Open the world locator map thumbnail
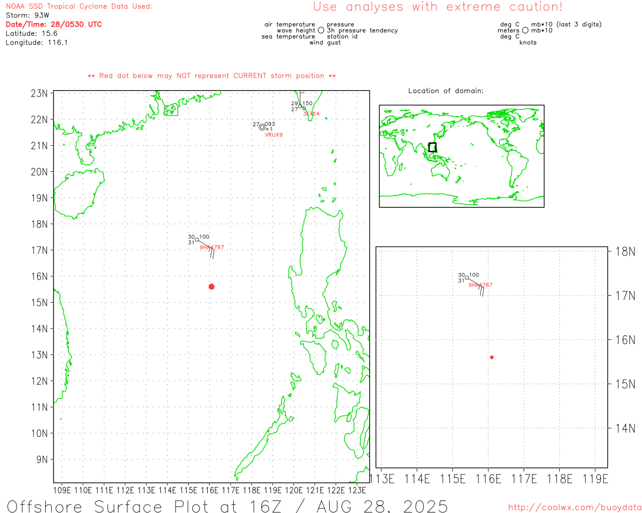Screen dimensions: 642x513 pyautogui.click(x=461, y=156)
